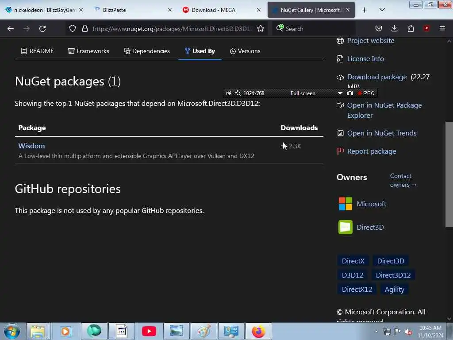Image resolution: width=453 pixels, height=340 pixels.
Task: Close the nickelodeon BlizzBoyGames tab
Action: [x=81, y=10]
